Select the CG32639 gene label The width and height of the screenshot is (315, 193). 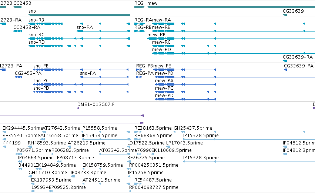click(x=293, y=11)
